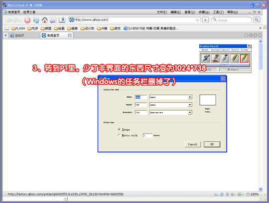Open the FLASH bookmarks folder
Screen dimensions: 269x203
(18, 28)
